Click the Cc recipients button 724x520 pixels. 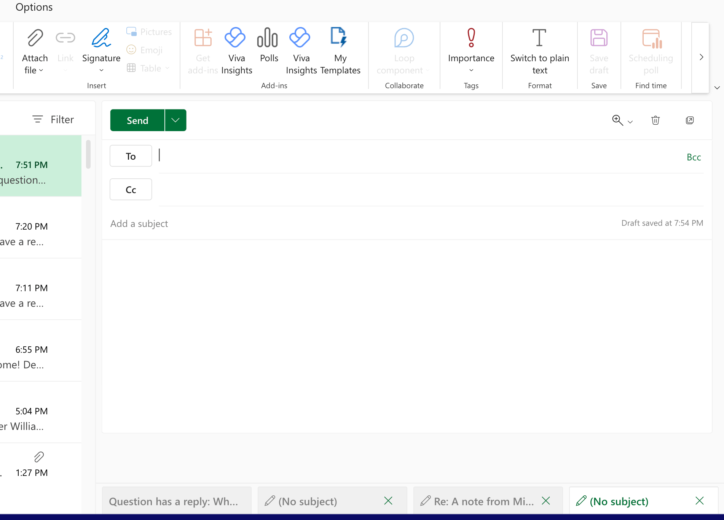[x=131, y=190]
